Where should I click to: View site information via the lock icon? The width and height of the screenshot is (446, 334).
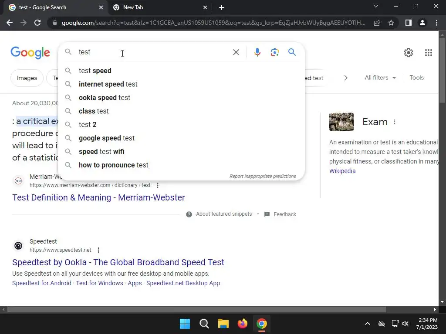(x=55, y=23)
